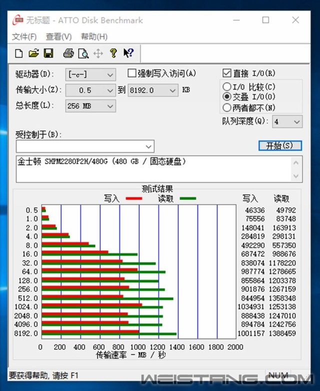Click the green 读取 legend swatch
This screenshot has width=320, height=391.
(x=188, y=198)
